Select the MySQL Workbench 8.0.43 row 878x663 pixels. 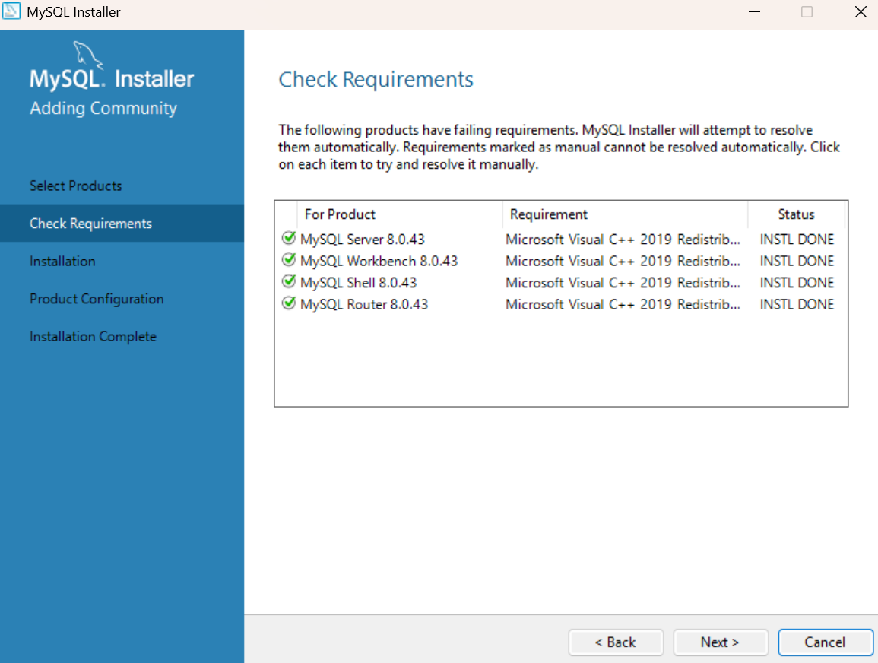click(x=560, y=261)
